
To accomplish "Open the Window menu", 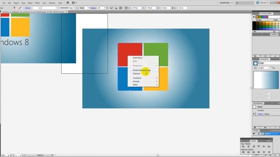I will coord(52,3).
